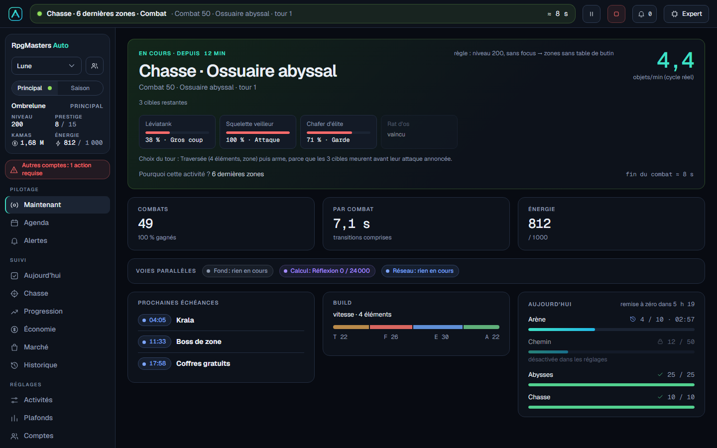Open the notifications bell
This screenshot has height=448, width=717.
(644, 14)
